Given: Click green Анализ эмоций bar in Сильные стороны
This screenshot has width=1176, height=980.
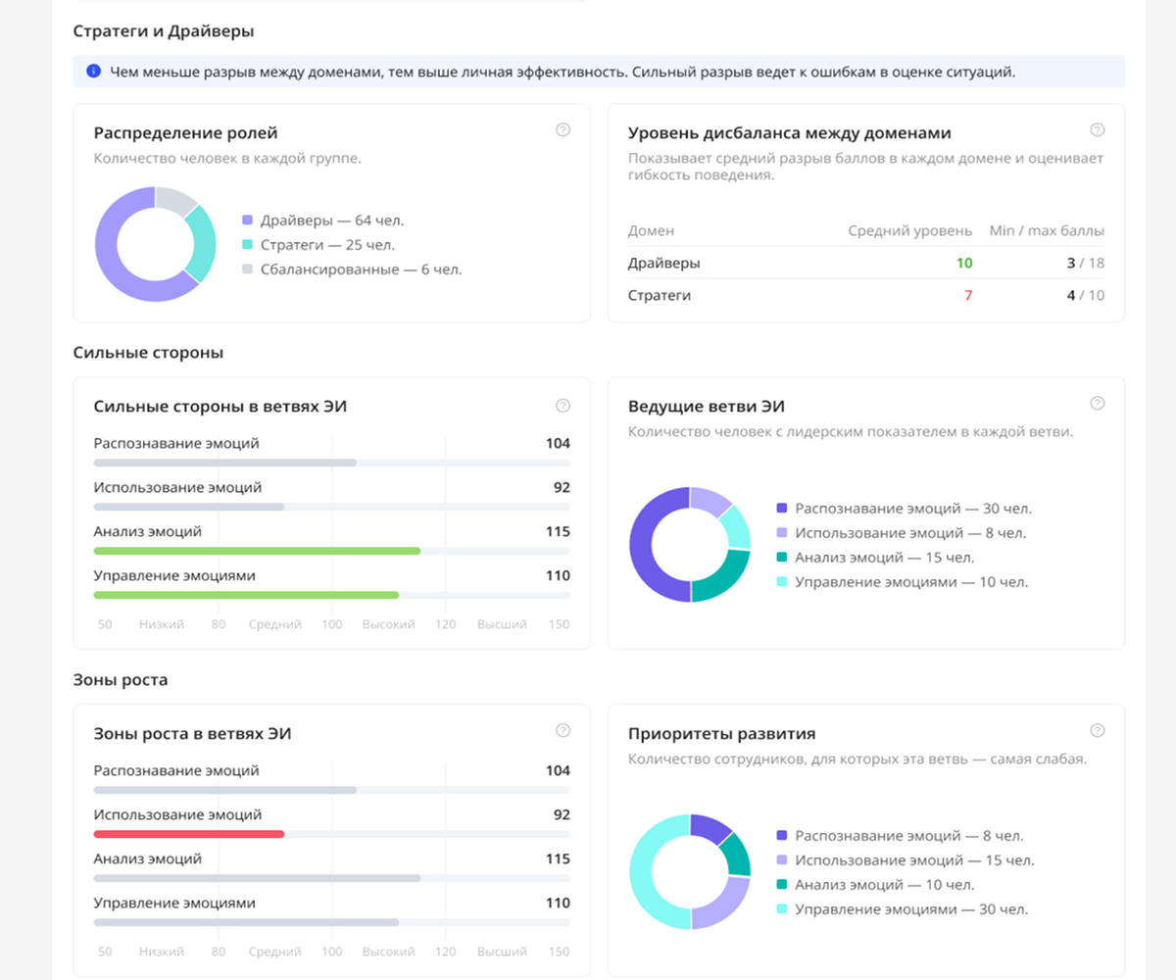Looking at the screenshot, I should tap(258, 551).
